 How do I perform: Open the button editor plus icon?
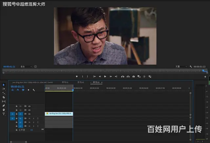pyautogui.click(x=205, y=77)
